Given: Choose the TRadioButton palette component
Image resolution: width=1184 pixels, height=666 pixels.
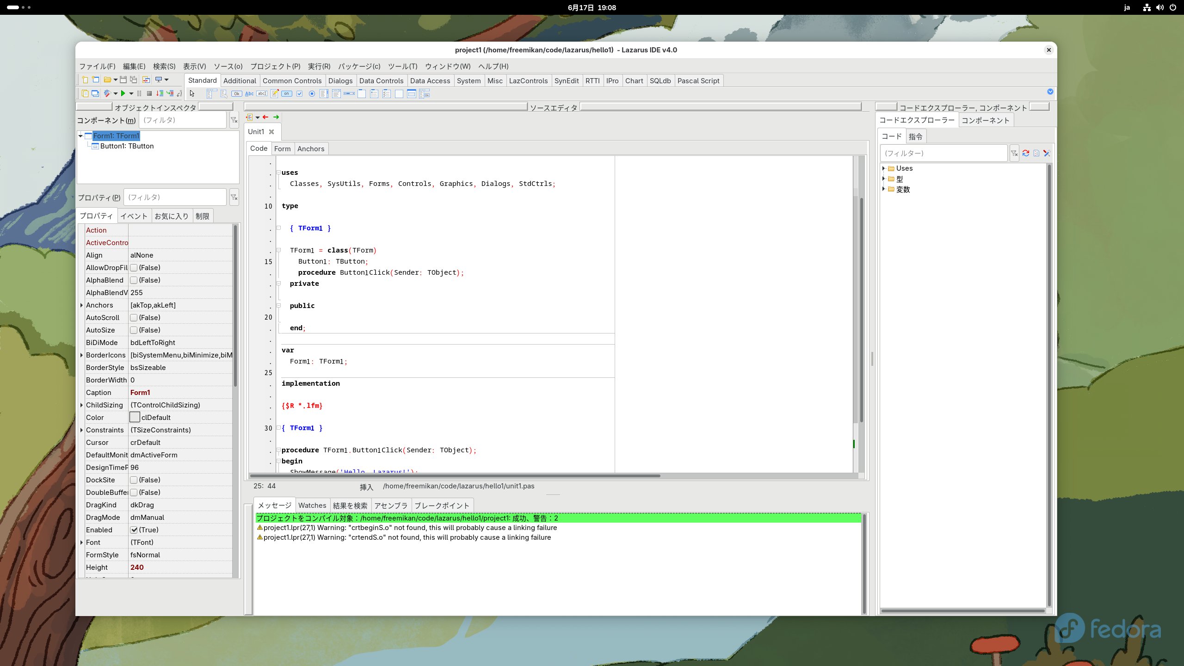Looking at the screenshot, I should 312,94.
